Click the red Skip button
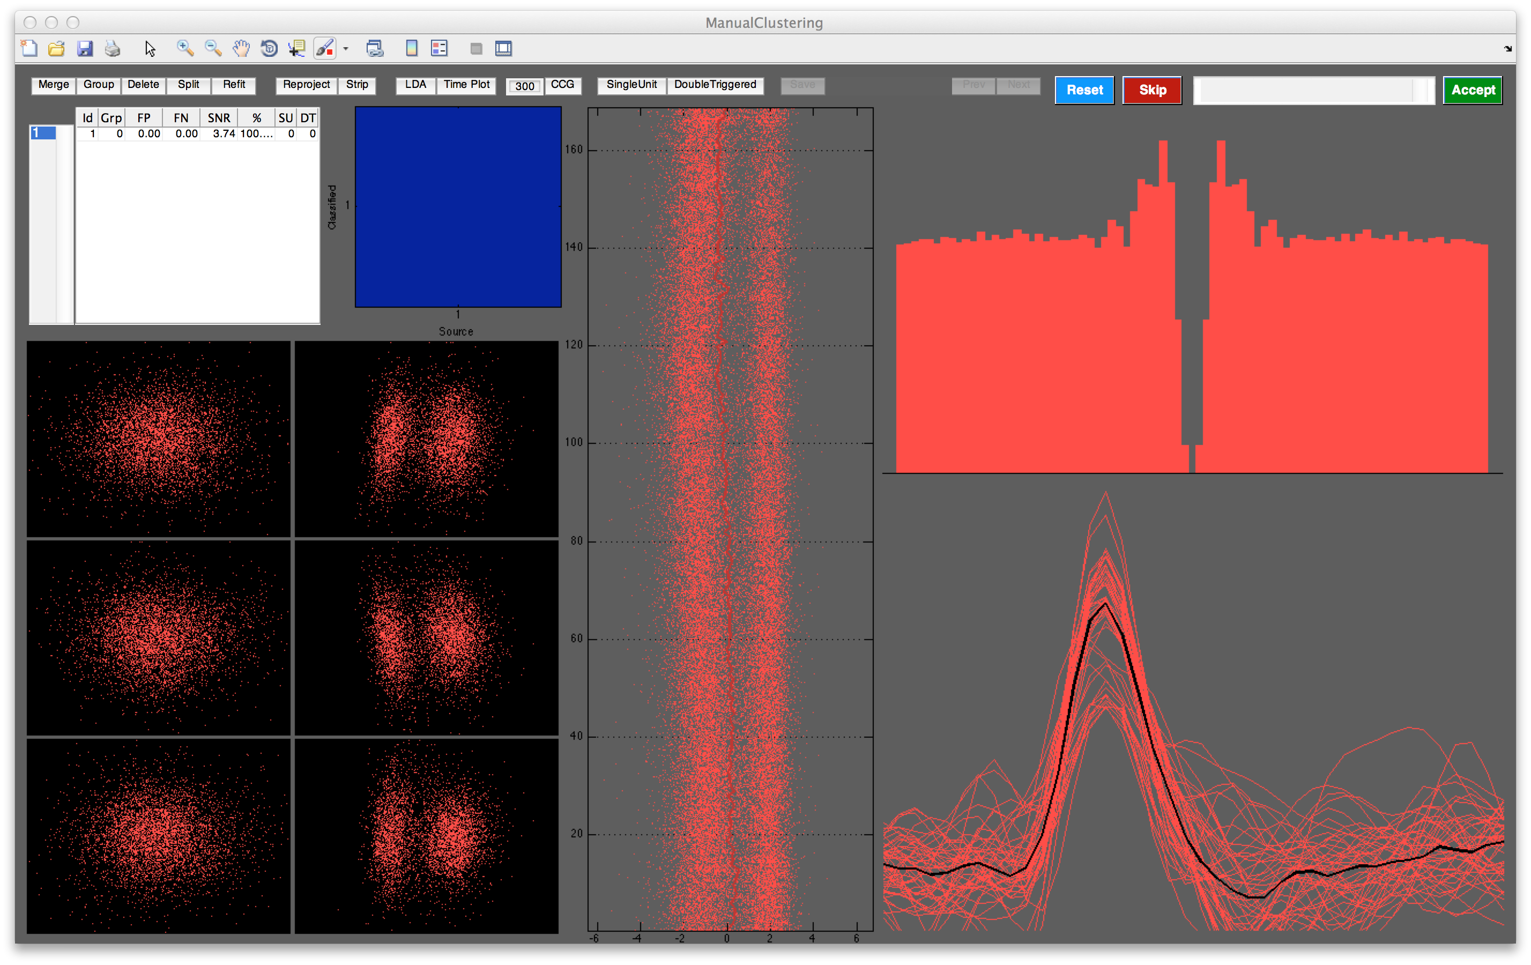Image resolution: width=1531 pixels, height=965 pixels. point(1152,90)
